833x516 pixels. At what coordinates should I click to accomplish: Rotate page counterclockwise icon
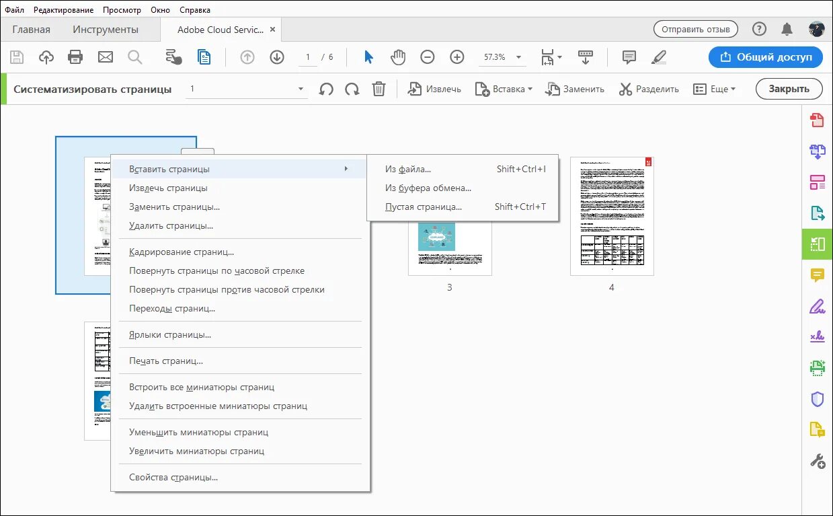coord(327,89)
